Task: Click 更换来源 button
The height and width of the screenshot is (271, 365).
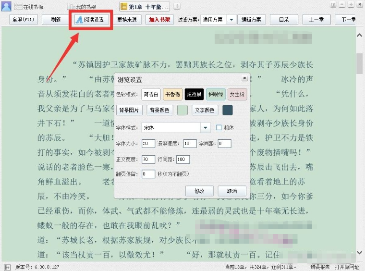Action: click(x=127, y=19)
